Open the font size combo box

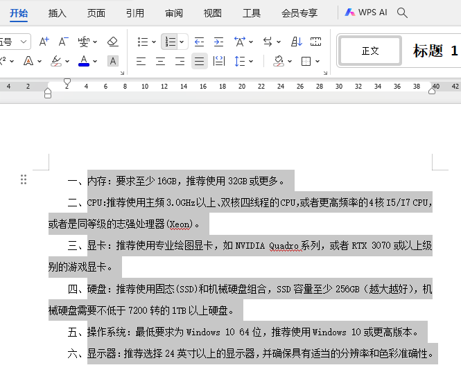(14, 42)
